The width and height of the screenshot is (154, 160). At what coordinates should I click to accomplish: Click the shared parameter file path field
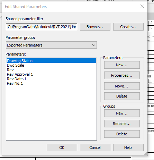pyautogui.click(x=42, y=27)
